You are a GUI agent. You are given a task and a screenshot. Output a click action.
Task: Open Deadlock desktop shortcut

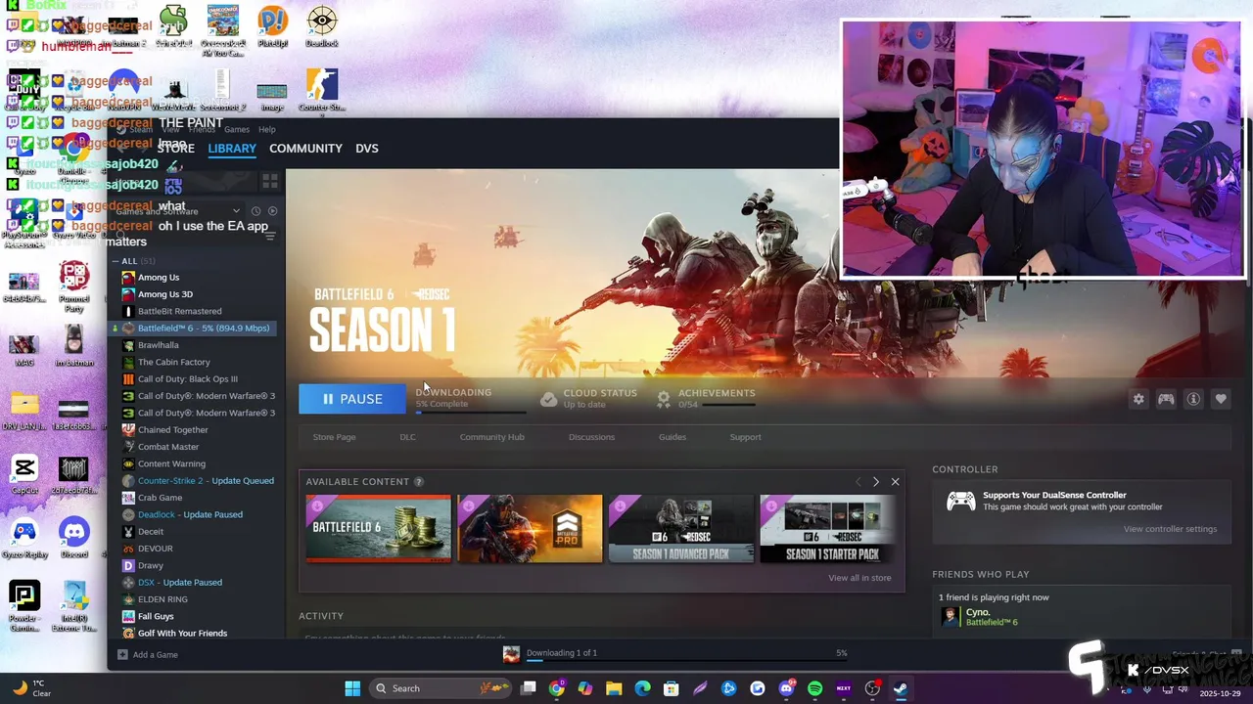point(321,27)
